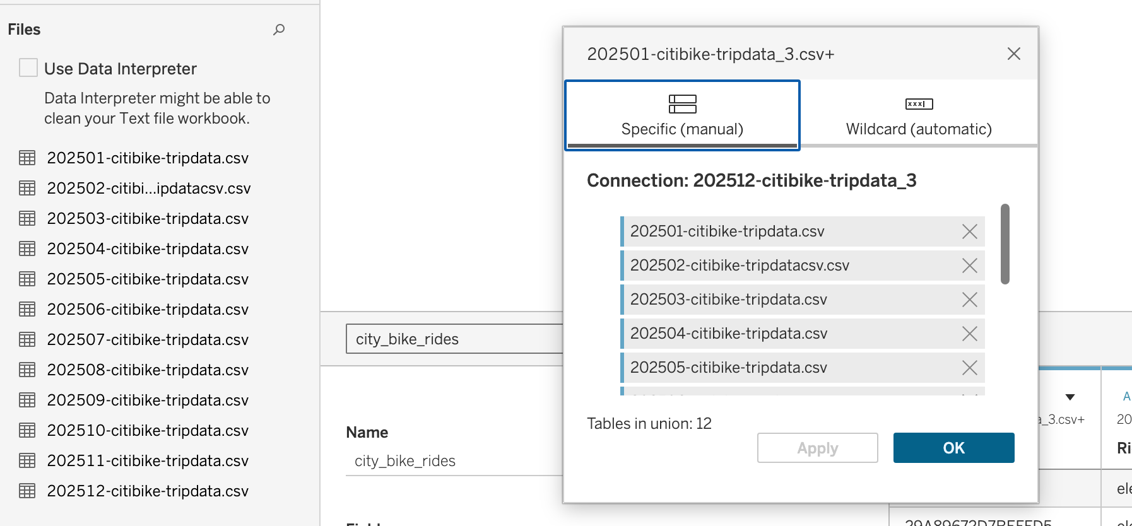This screenshot has width=1132, height=526.
Task: Select 202509-citibike-tripdata.csv in the Files list
Action: [x=148, y=400]
